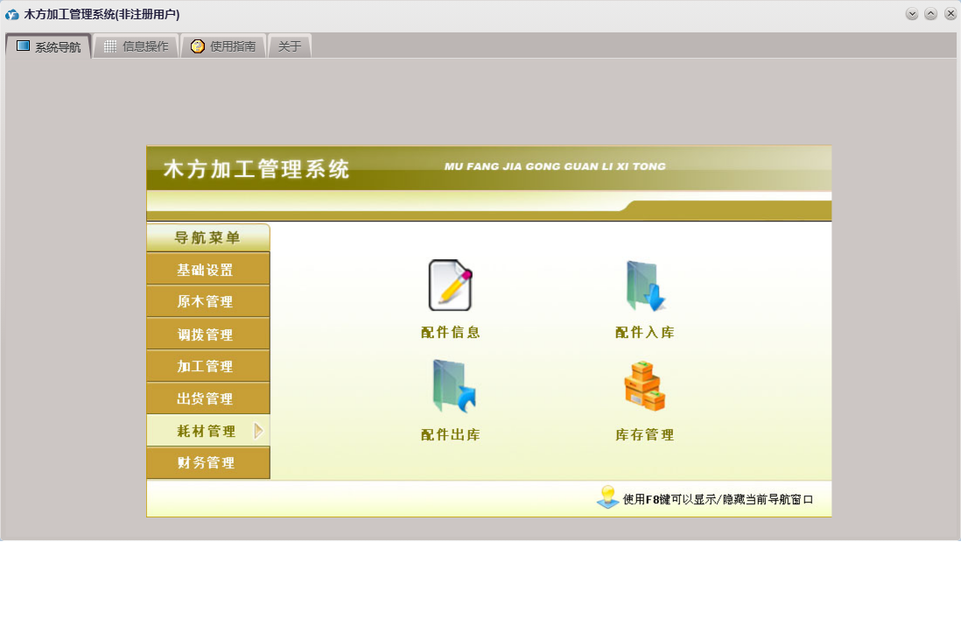Screen dimensions: 961x633
Task: Click the 配件信息 label
Action: click(x=451, y=333)
